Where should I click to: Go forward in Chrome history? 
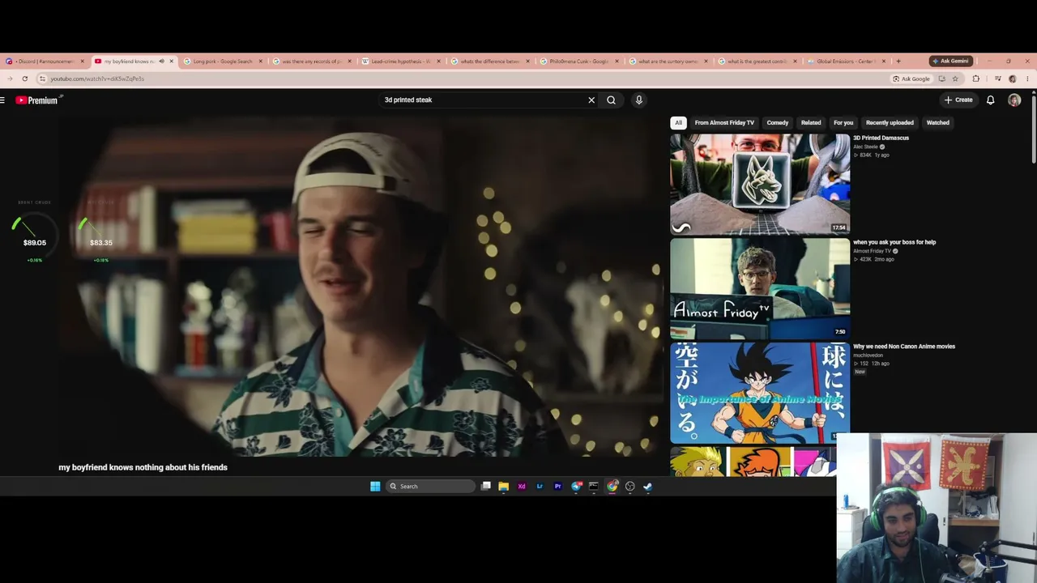10,79
